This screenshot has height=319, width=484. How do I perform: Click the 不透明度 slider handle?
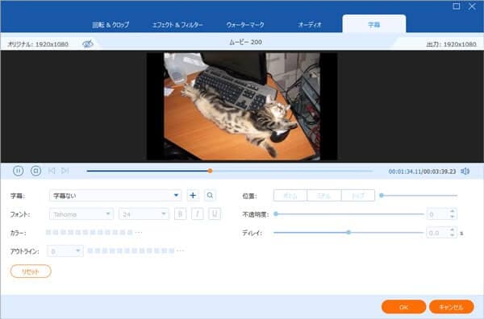tap(276, 214)
